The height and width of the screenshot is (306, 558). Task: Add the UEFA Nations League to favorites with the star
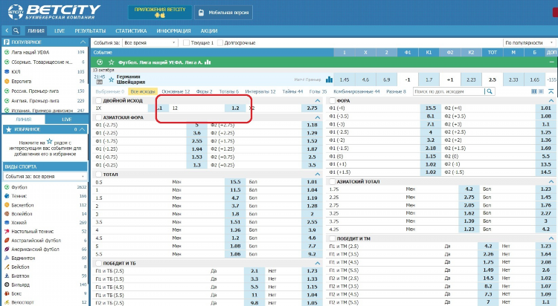[x=111, y=62]
